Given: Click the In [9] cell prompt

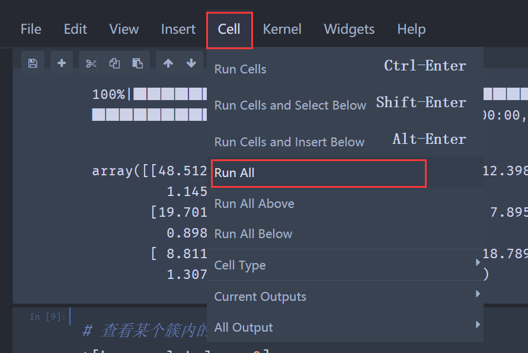Looking at the screenshot, I should [47, 317].
